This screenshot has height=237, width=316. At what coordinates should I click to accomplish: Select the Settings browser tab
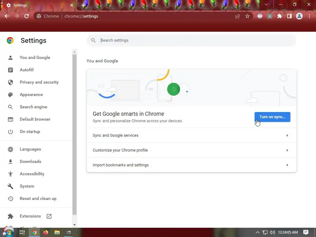coord(38,5)
